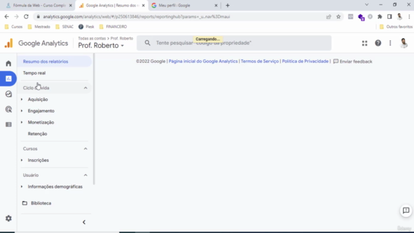Click the browser address bar URL

[x=136, y=17]
